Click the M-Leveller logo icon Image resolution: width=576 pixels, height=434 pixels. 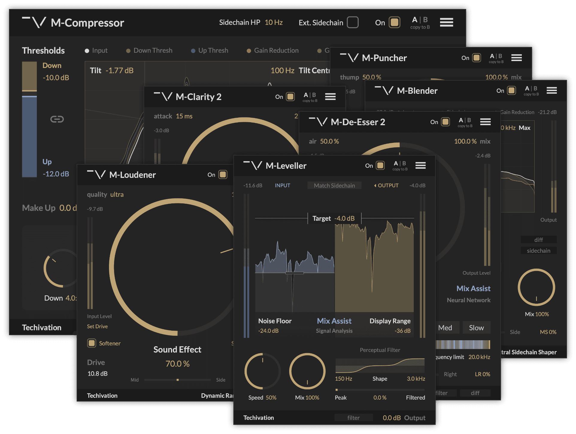tap(253, 165)
